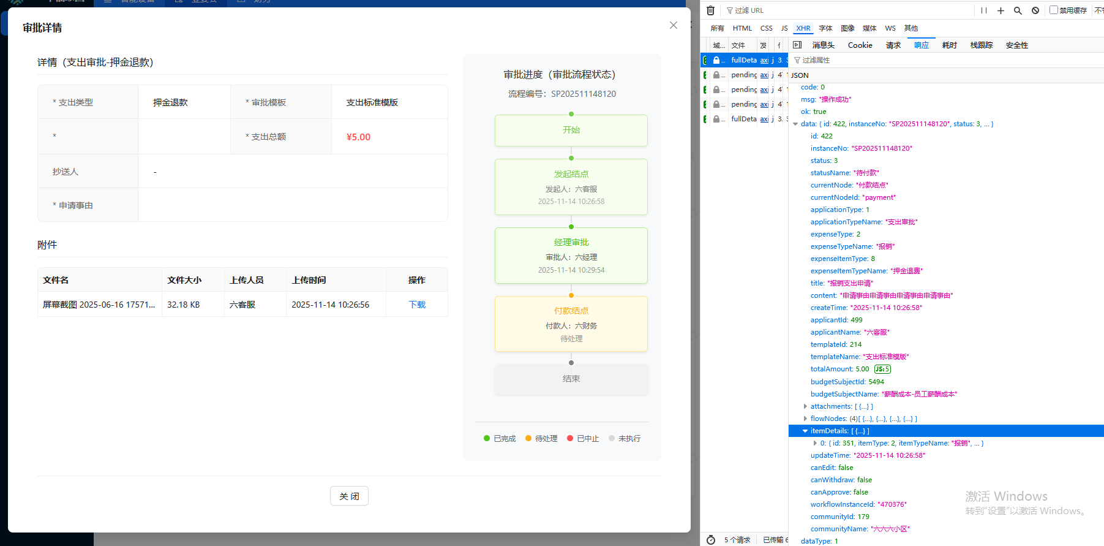
Task: Click the JS:5 badge beside totalAmount
Action: [882, 369]
